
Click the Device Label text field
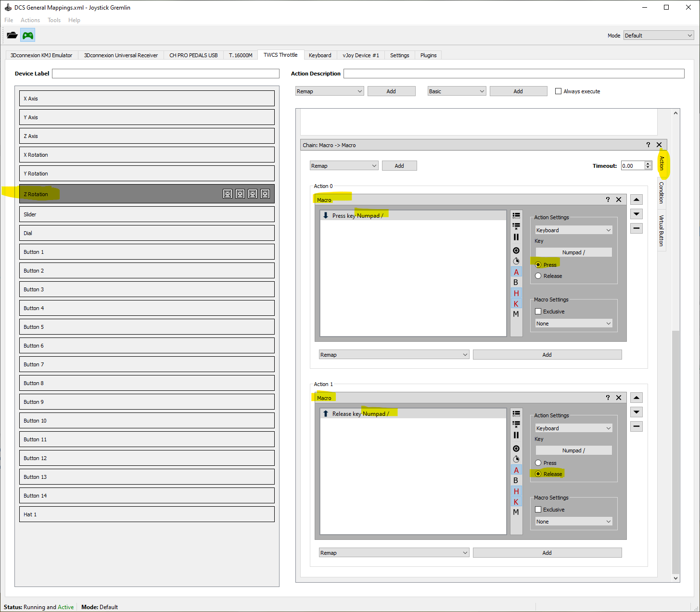(165, 74)
